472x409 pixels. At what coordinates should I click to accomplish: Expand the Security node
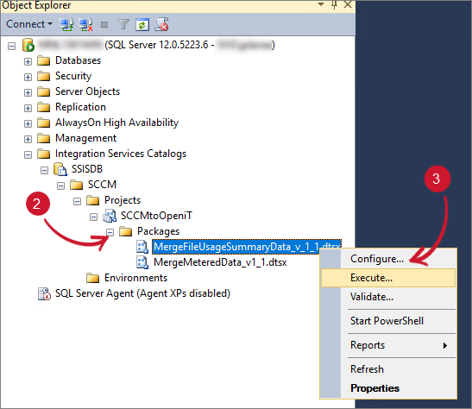pyautogui.click(x=28, y=77)
